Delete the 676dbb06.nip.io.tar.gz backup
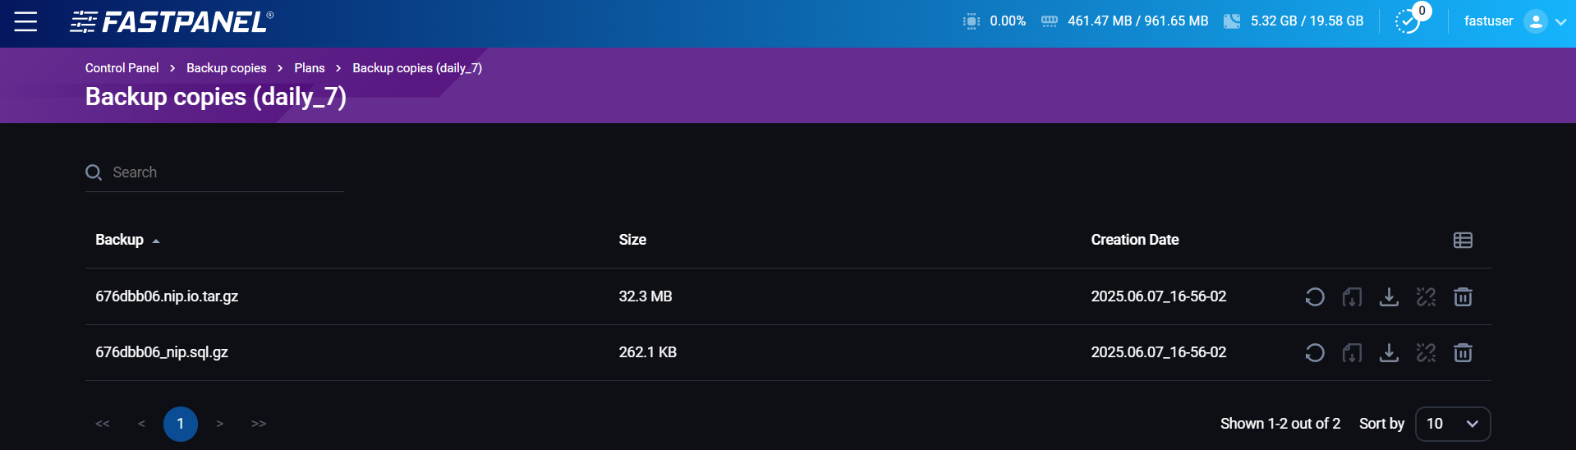This screenshot has height=450, width=1576. (x=1463, y=296)
